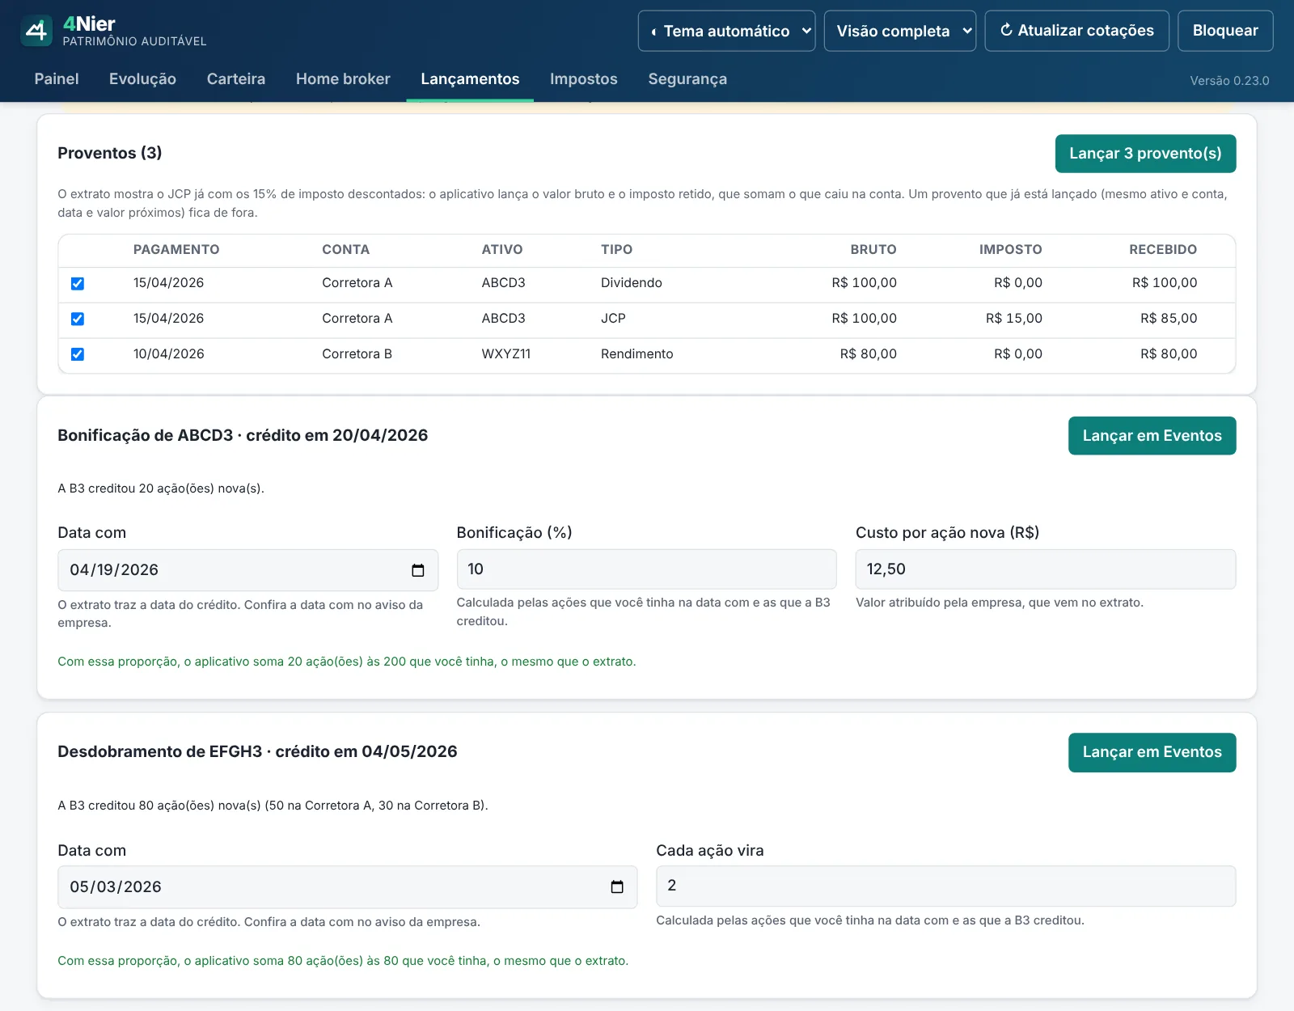Focus the Bonificação (%) input field
This screenshot has height=1011, width=1294.
(x=646, y=569)
